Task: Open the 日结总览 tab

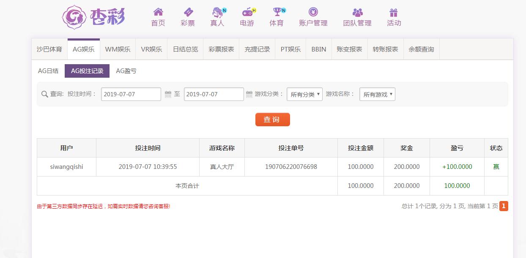Action: pos(185,49)
